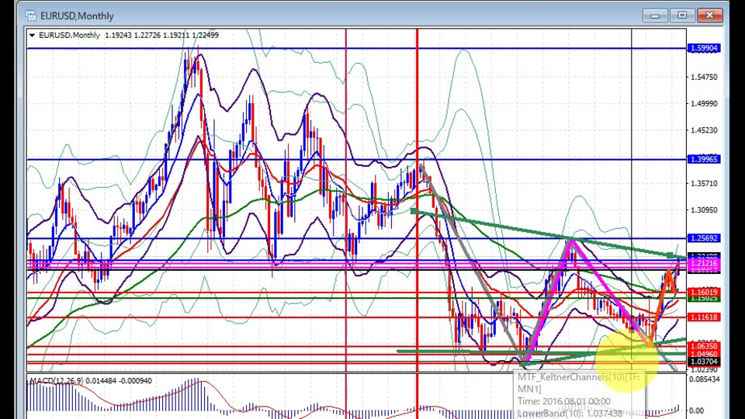Click the 1.54750 price axis value
Screen dimensions: 745x419
click(x=704, y=77)
